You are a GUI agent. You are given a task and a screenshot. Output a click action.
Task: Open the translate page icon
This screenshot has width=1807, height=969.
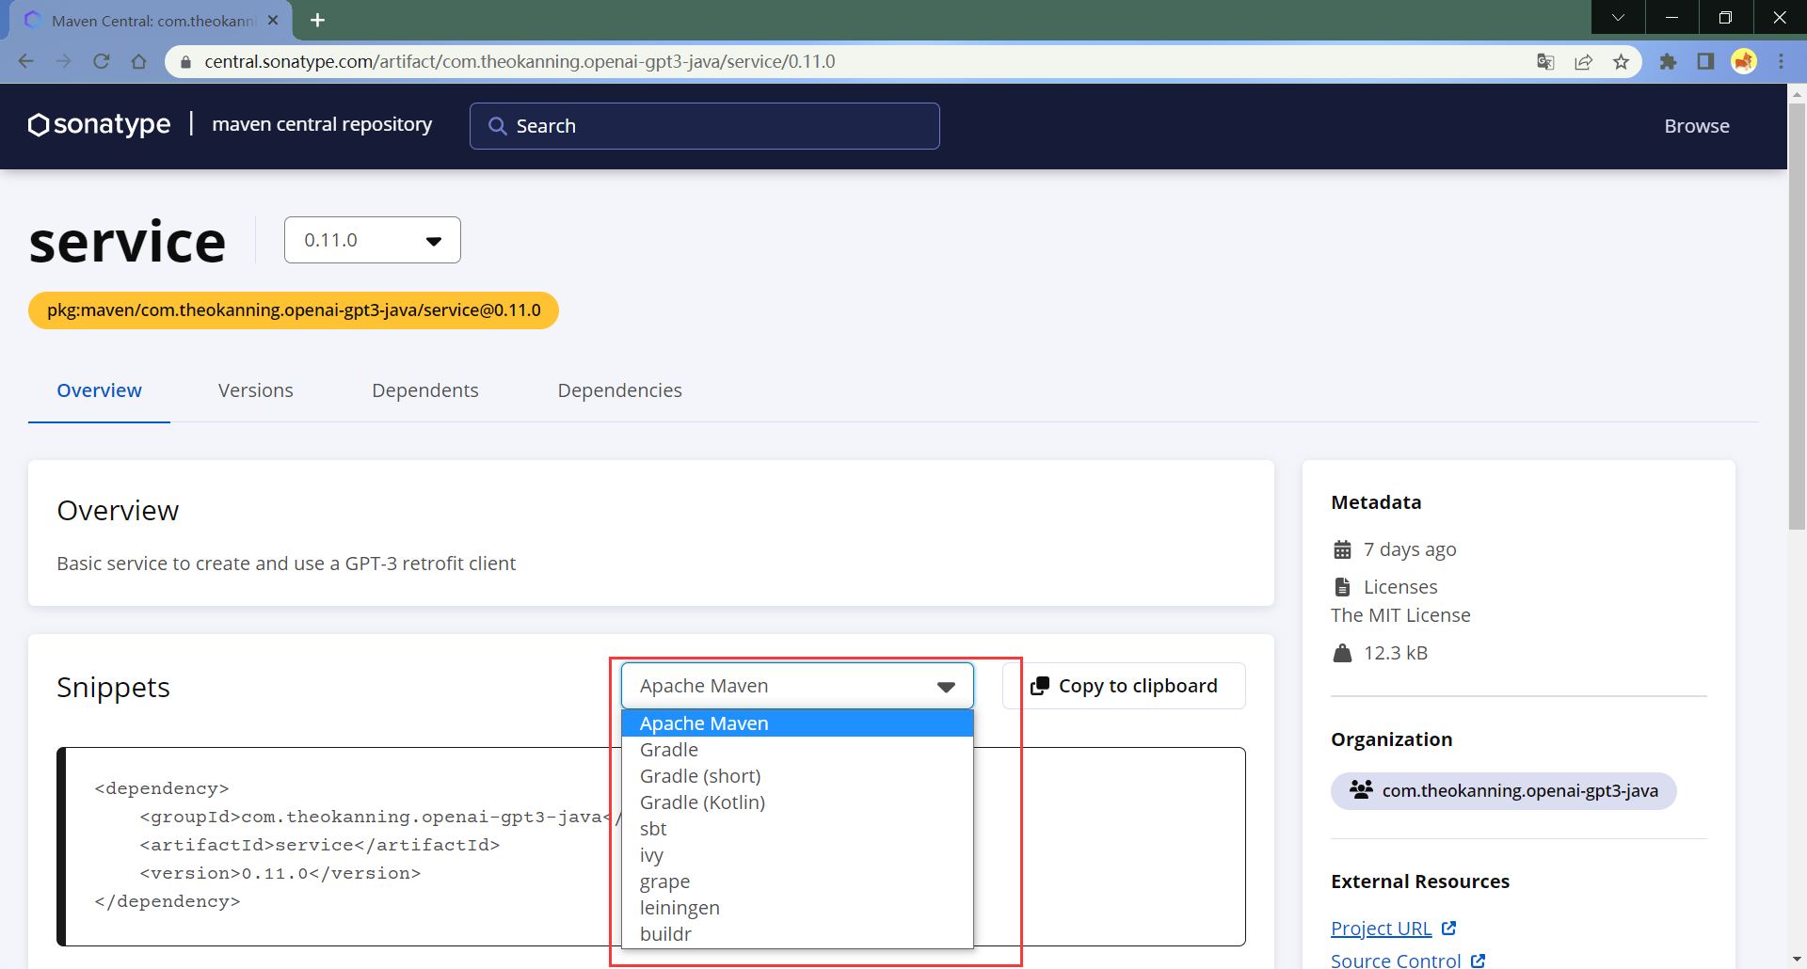(x=1545, y=61)
